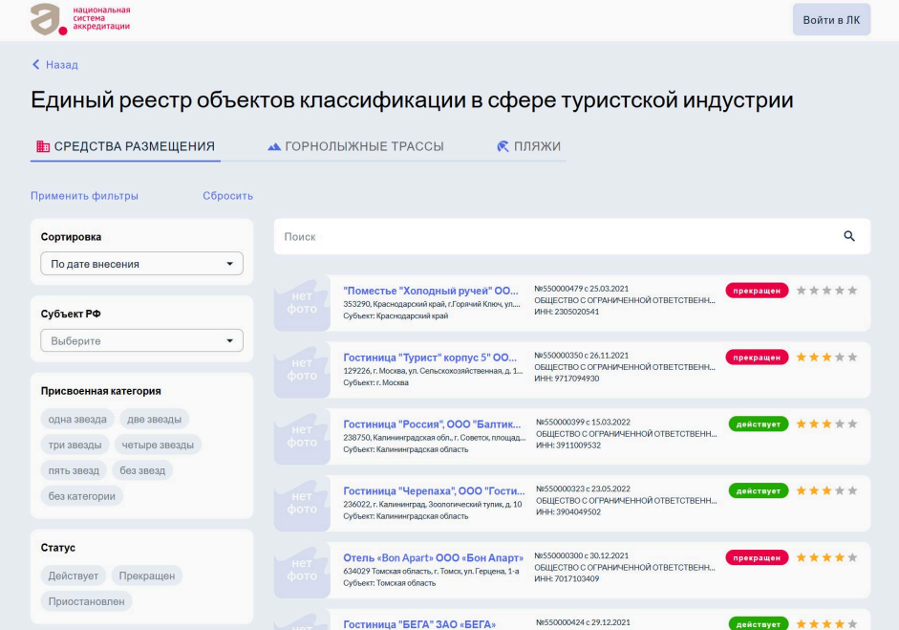The image size is (899, 630).
Task: Click "прекращен" badge on Холодный ручей row
Action: point(757,291)
